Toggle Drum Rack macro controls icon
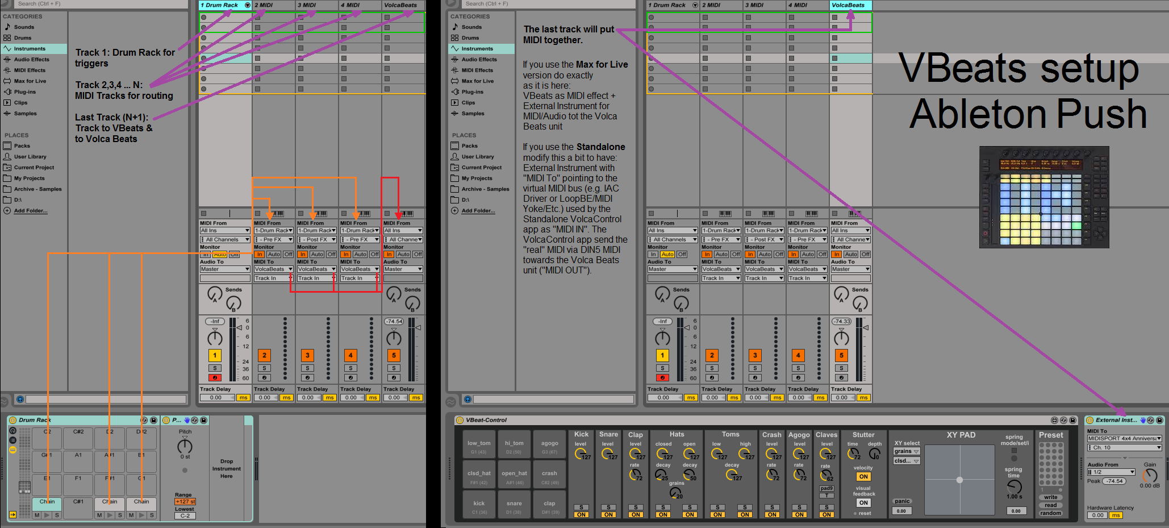 [x=12, y=430]
